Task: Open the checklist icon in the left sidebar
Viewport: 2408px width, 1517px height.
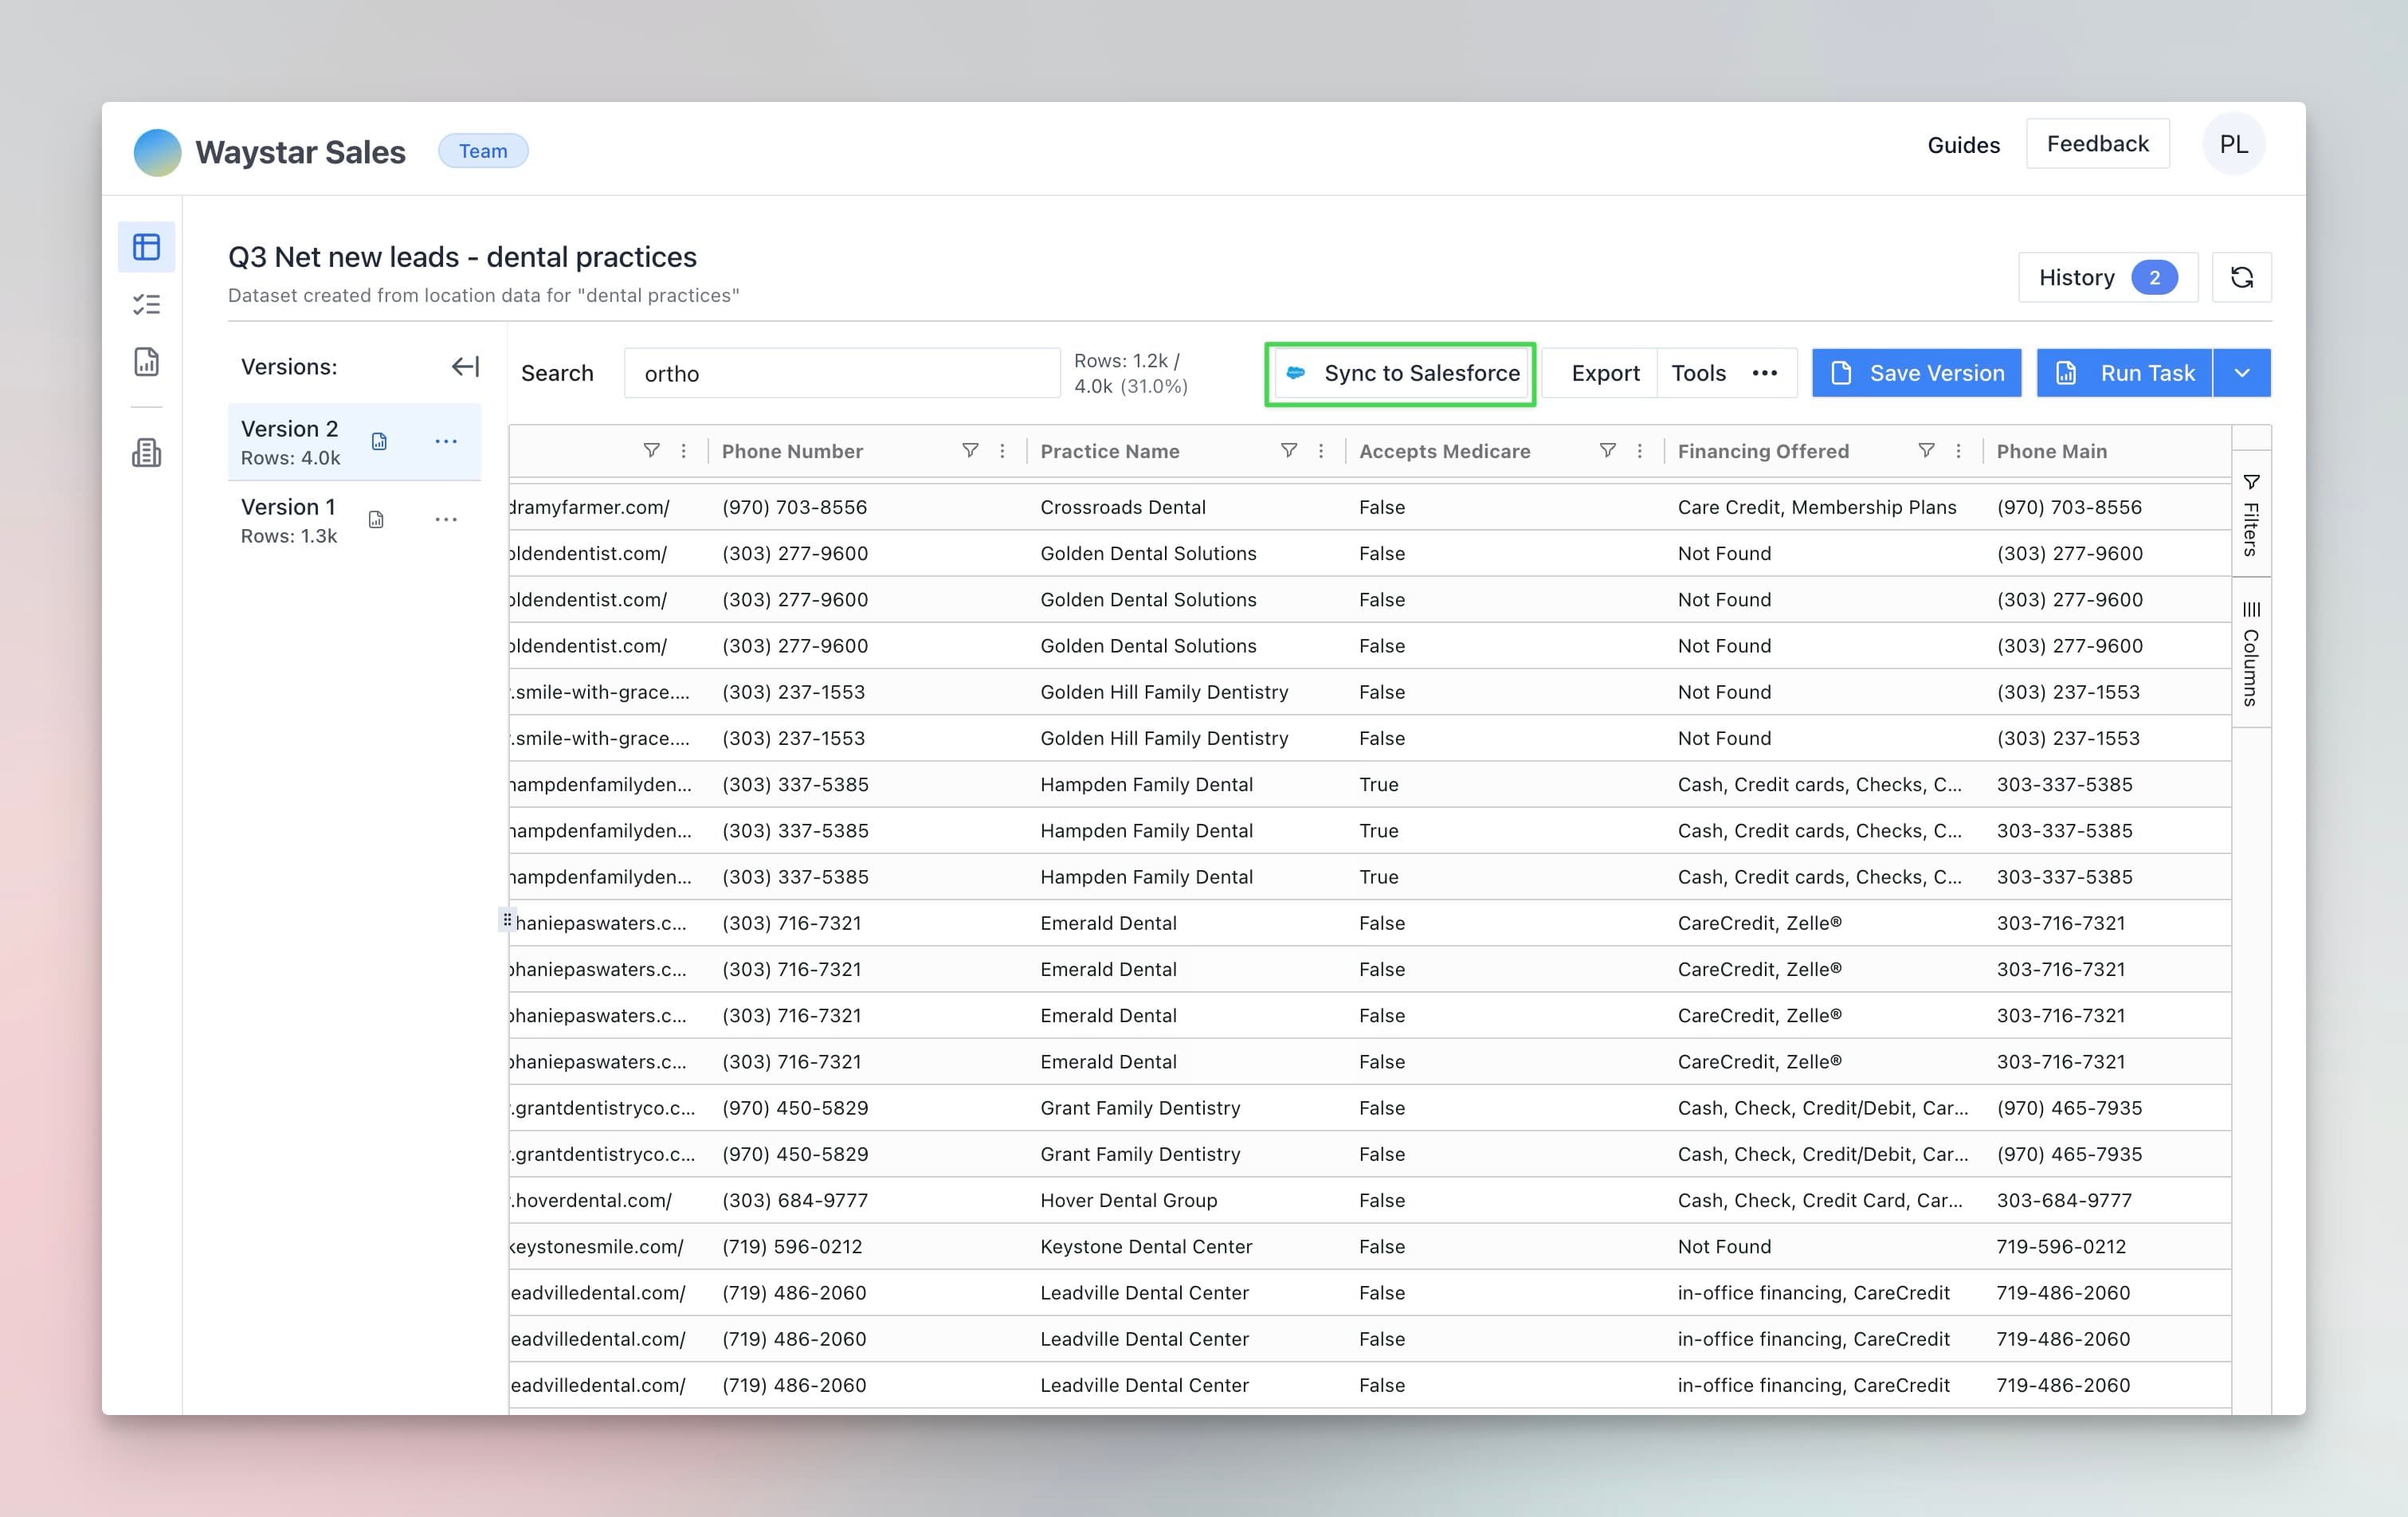Action: [x=146, y=303]
